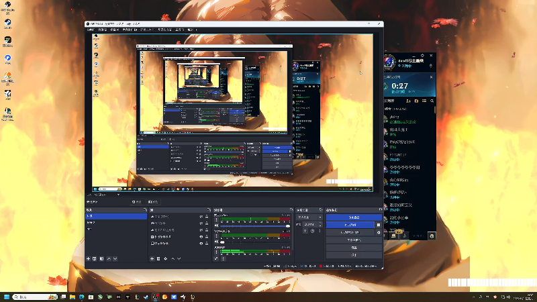Add a new scene with the Scenes panel plus icon
This screenshot has width=537, height=302.
tap(89, 259)
